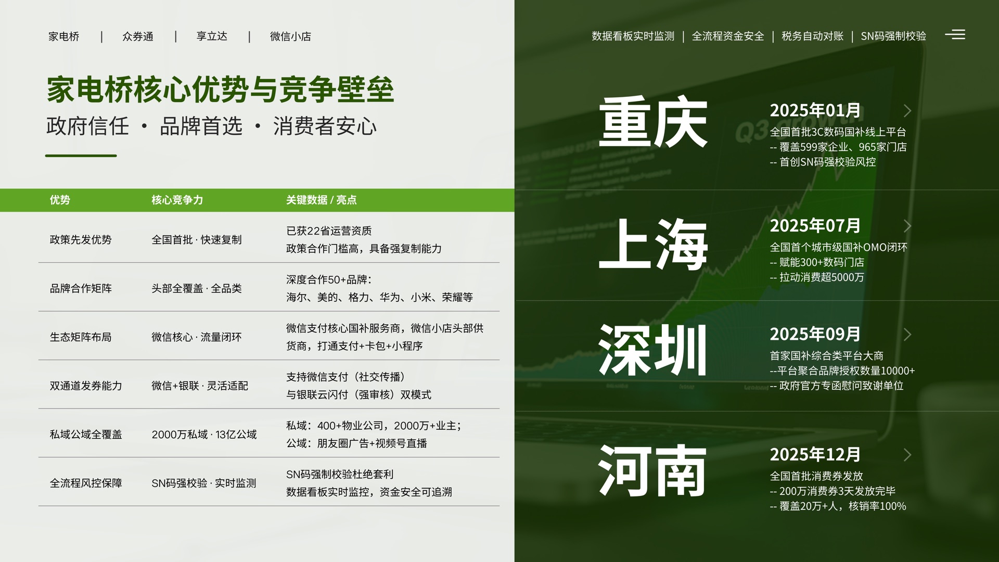
Task: Open 数据看板实时监测 link
Action: click(633, 36)
